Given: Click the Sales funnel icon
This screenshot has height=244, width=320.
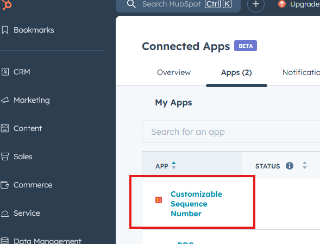Looking at the screenshot, I should pyautogui.click(x=5, y=157).
